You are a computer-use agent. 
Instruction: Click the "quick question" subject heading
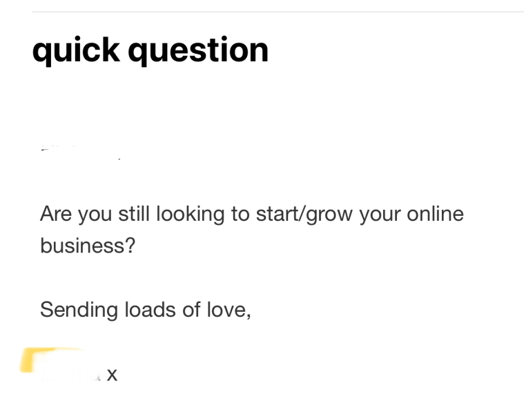151,50
